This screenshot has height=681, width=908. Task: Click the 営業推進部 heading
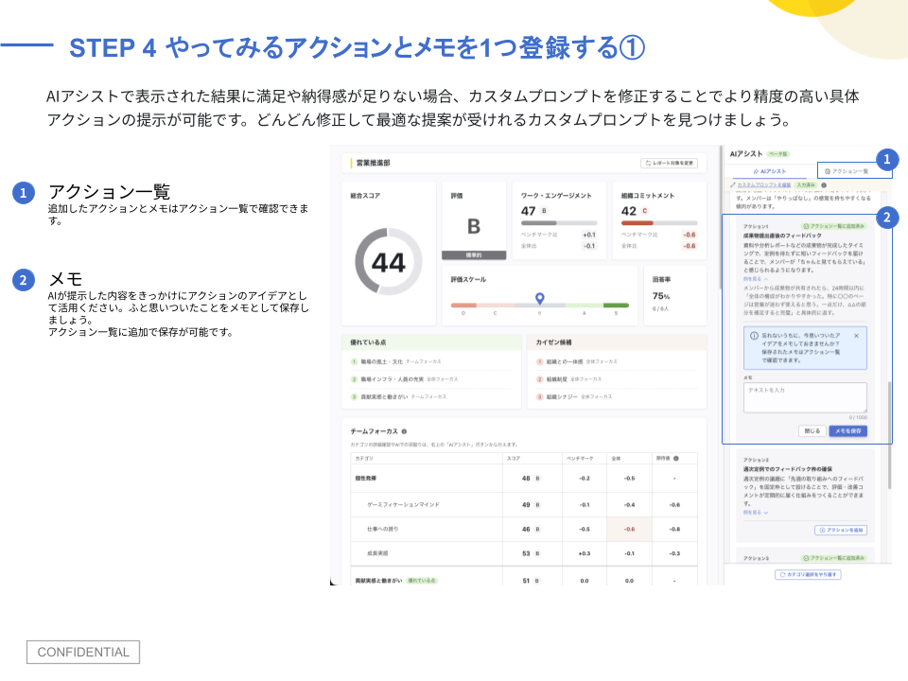click(373, 164)
